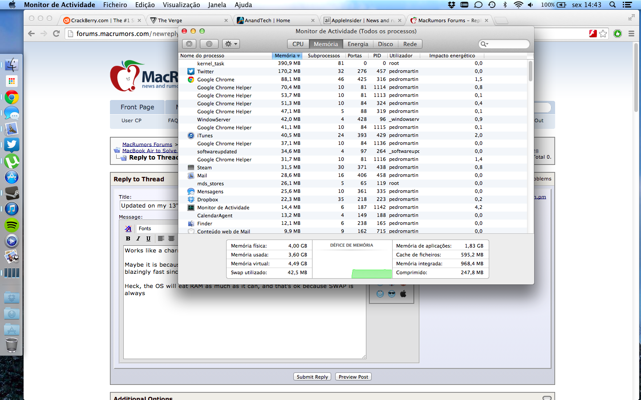Select the Steam process icon in list
Screen dimensions: 641x400
coord(191,167)
